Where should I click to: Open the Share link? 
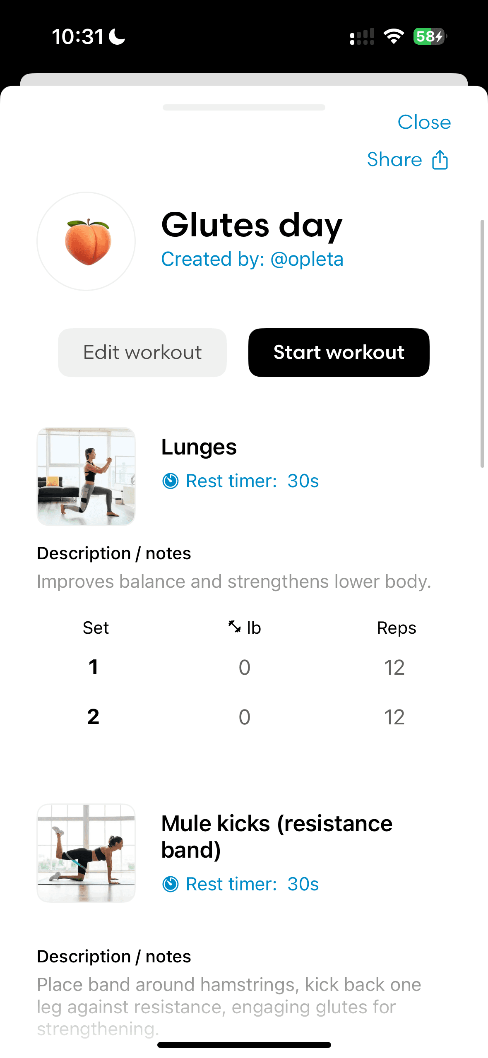point(394,159)
